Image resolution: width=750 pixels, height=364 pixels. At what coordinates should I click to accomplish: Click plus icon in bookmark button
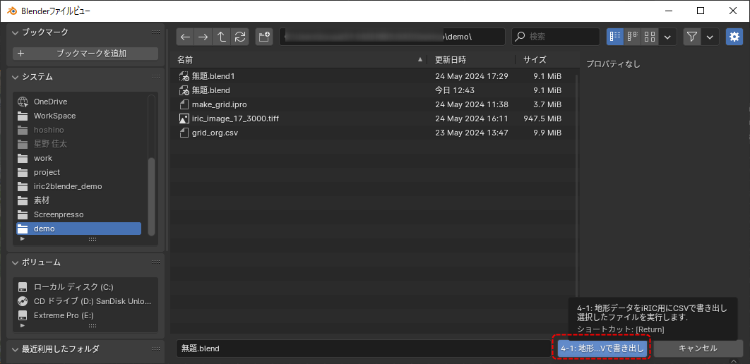click(20, 54)
